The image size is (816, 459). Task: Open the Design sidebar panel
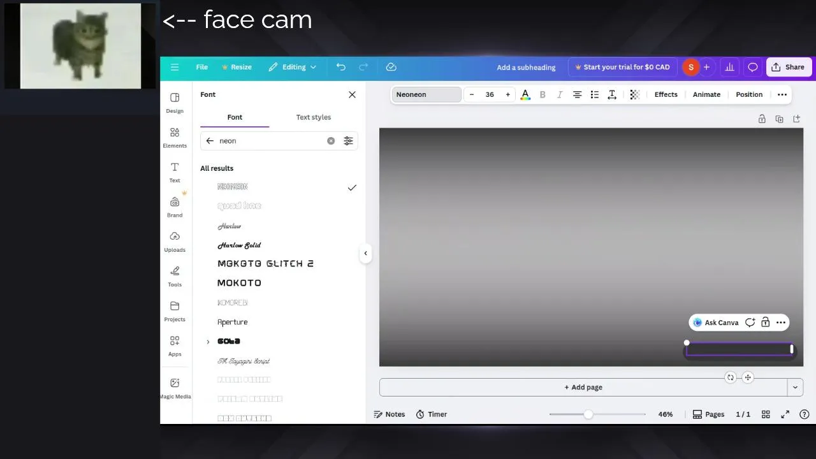click(x=175, y=102)
